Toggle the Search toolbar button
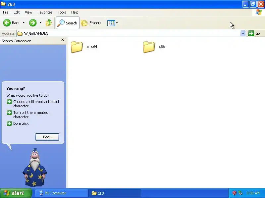The width and height of the screenshot is (265, 198). click(68, 23)
